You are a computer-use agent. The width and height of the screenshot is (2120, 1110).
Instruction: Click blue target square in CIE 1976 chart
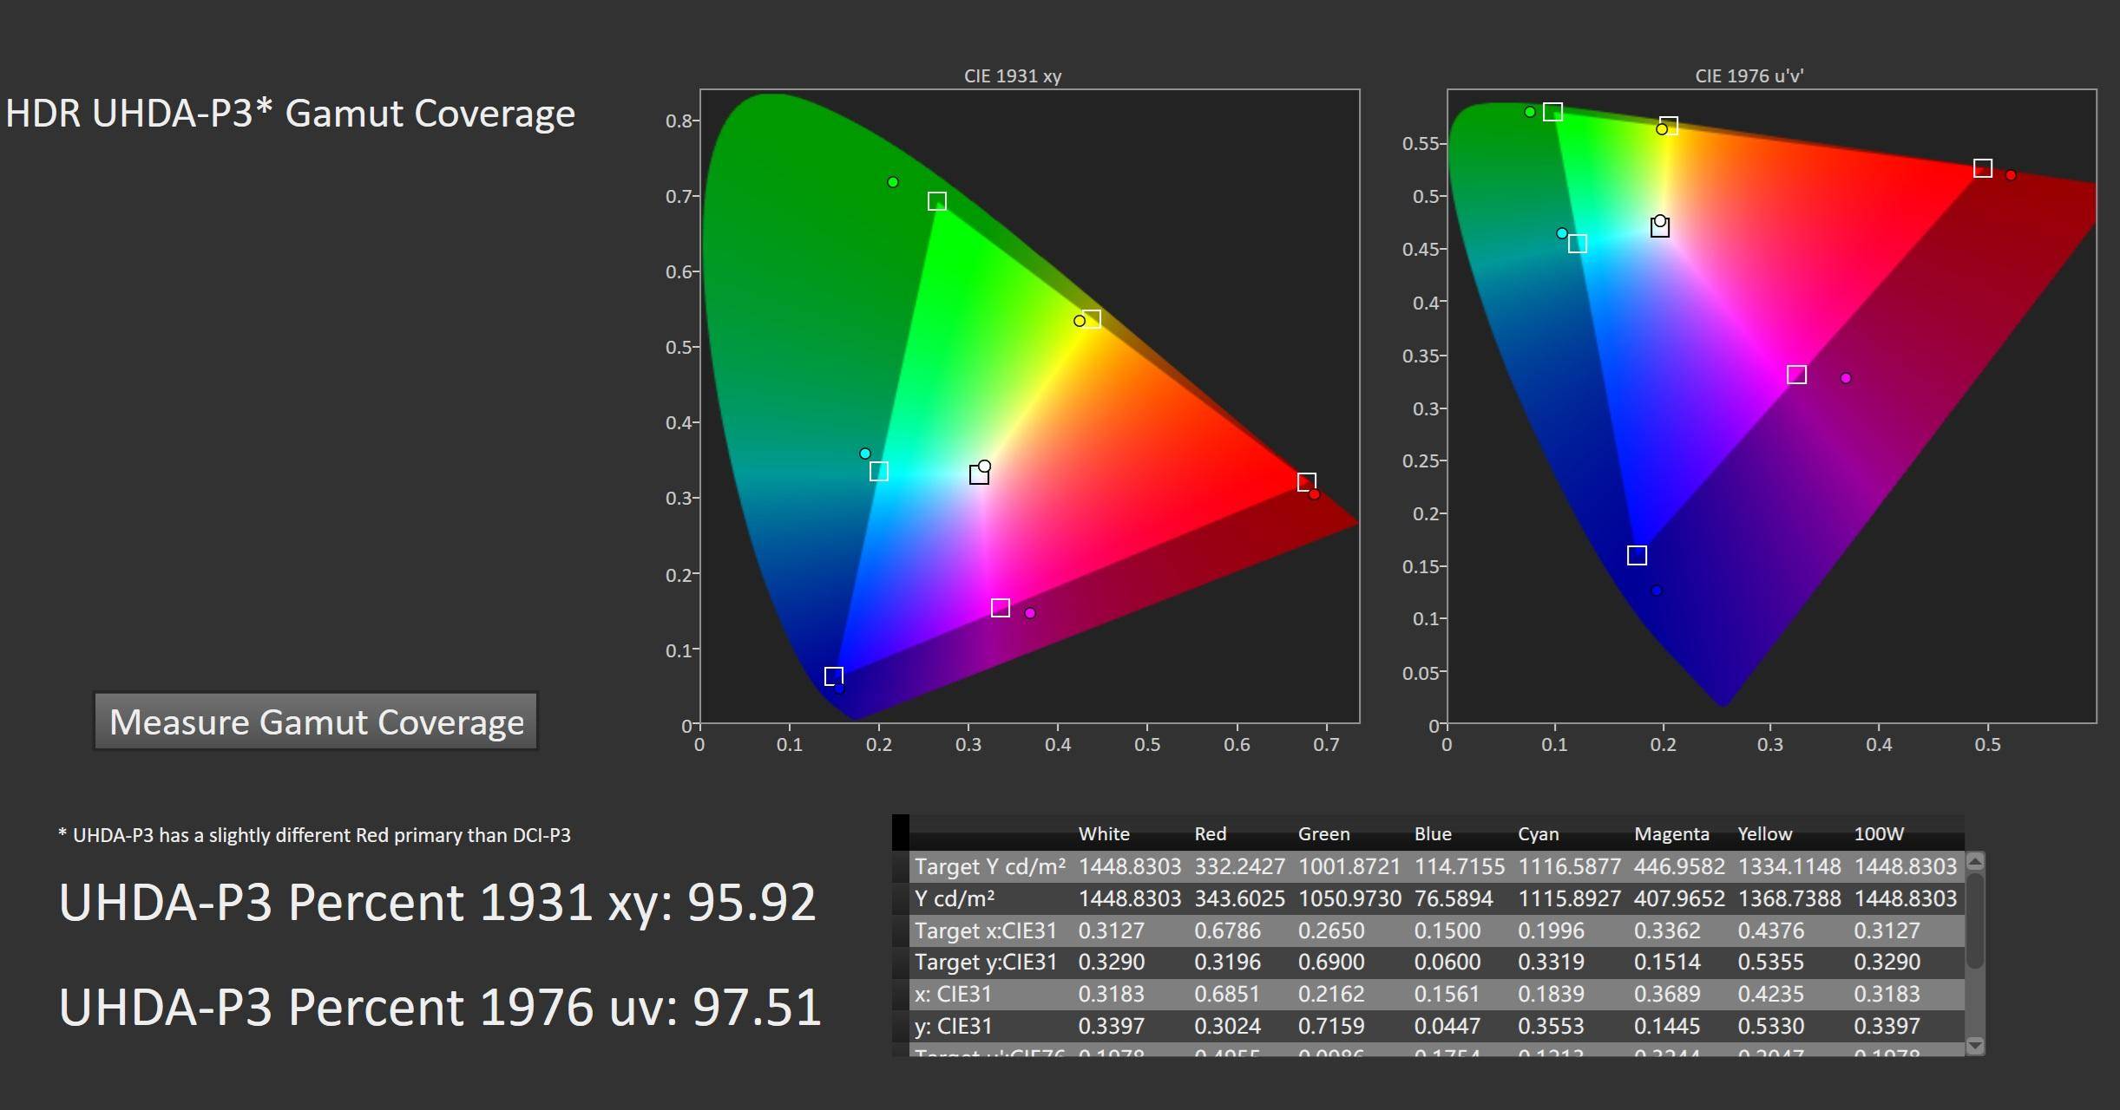pos(1637,555)
